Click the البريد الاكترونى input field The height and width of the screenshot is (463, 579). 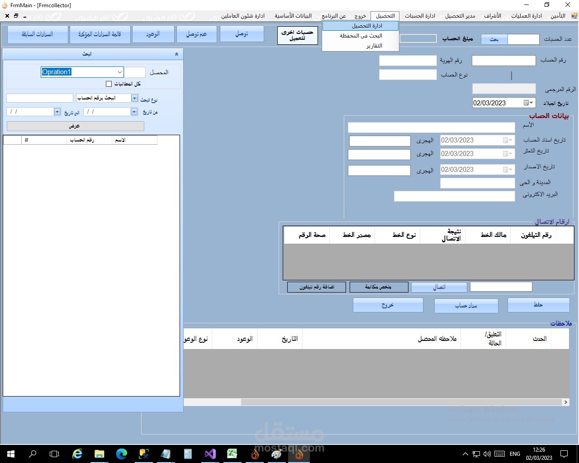pyautogui.click(x=455, y=196)
